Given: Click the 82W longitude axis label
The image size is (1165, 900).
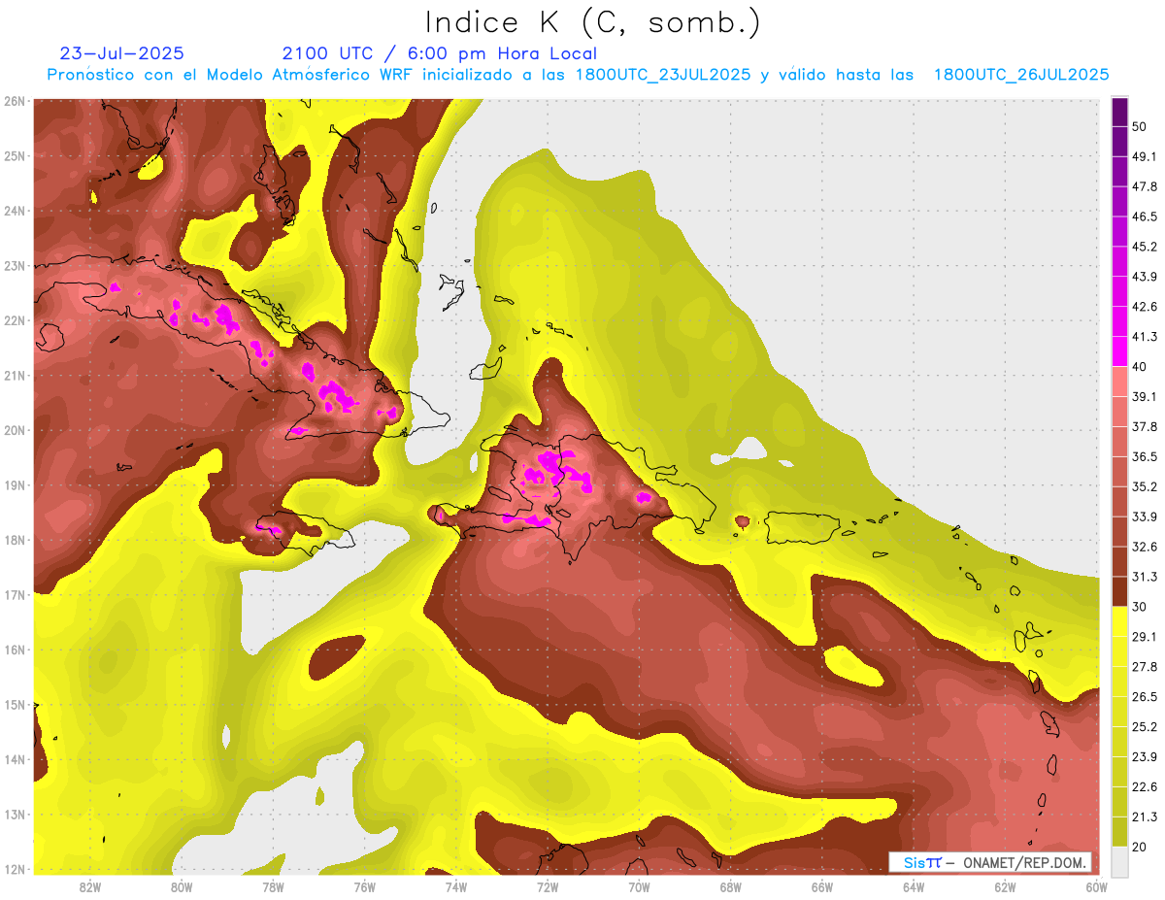Looking at the screenshot, I should (x=90, y=886).
